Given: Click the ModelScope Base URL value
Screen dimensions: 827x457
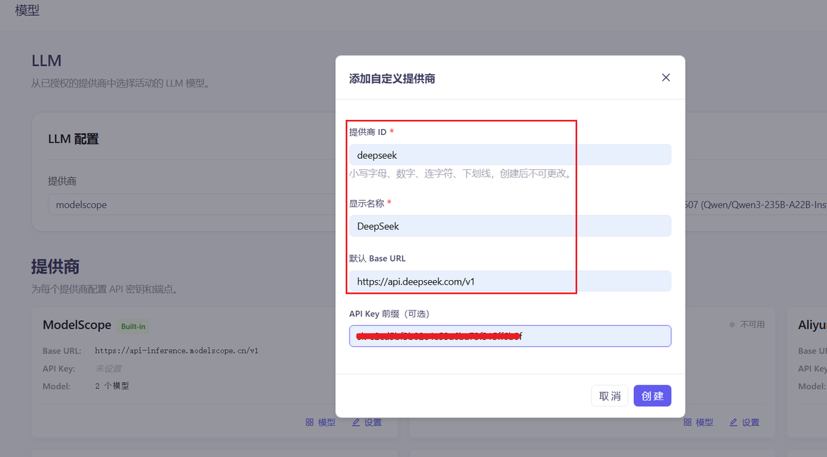Looking at the screenshot, I should click(x=176, y=350).
